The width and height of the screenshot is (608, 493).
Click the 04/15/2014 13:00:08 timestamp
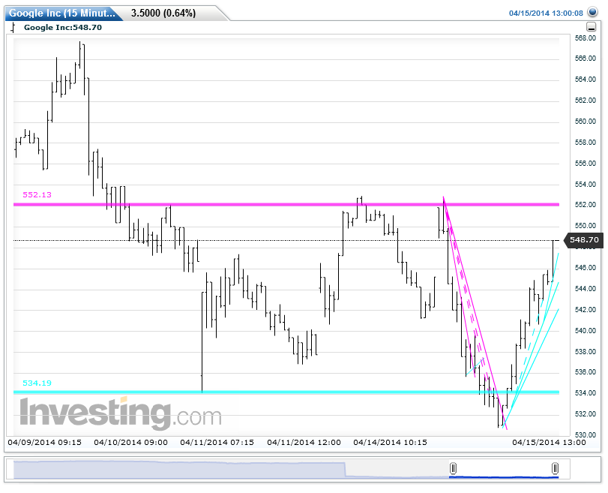[x=546, y=14]
